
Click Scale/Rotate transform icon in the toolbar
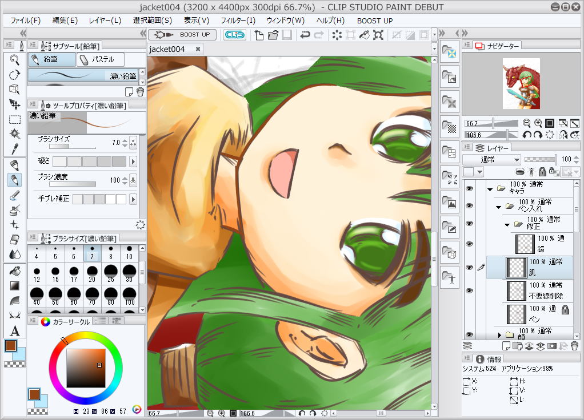point(378,35)
